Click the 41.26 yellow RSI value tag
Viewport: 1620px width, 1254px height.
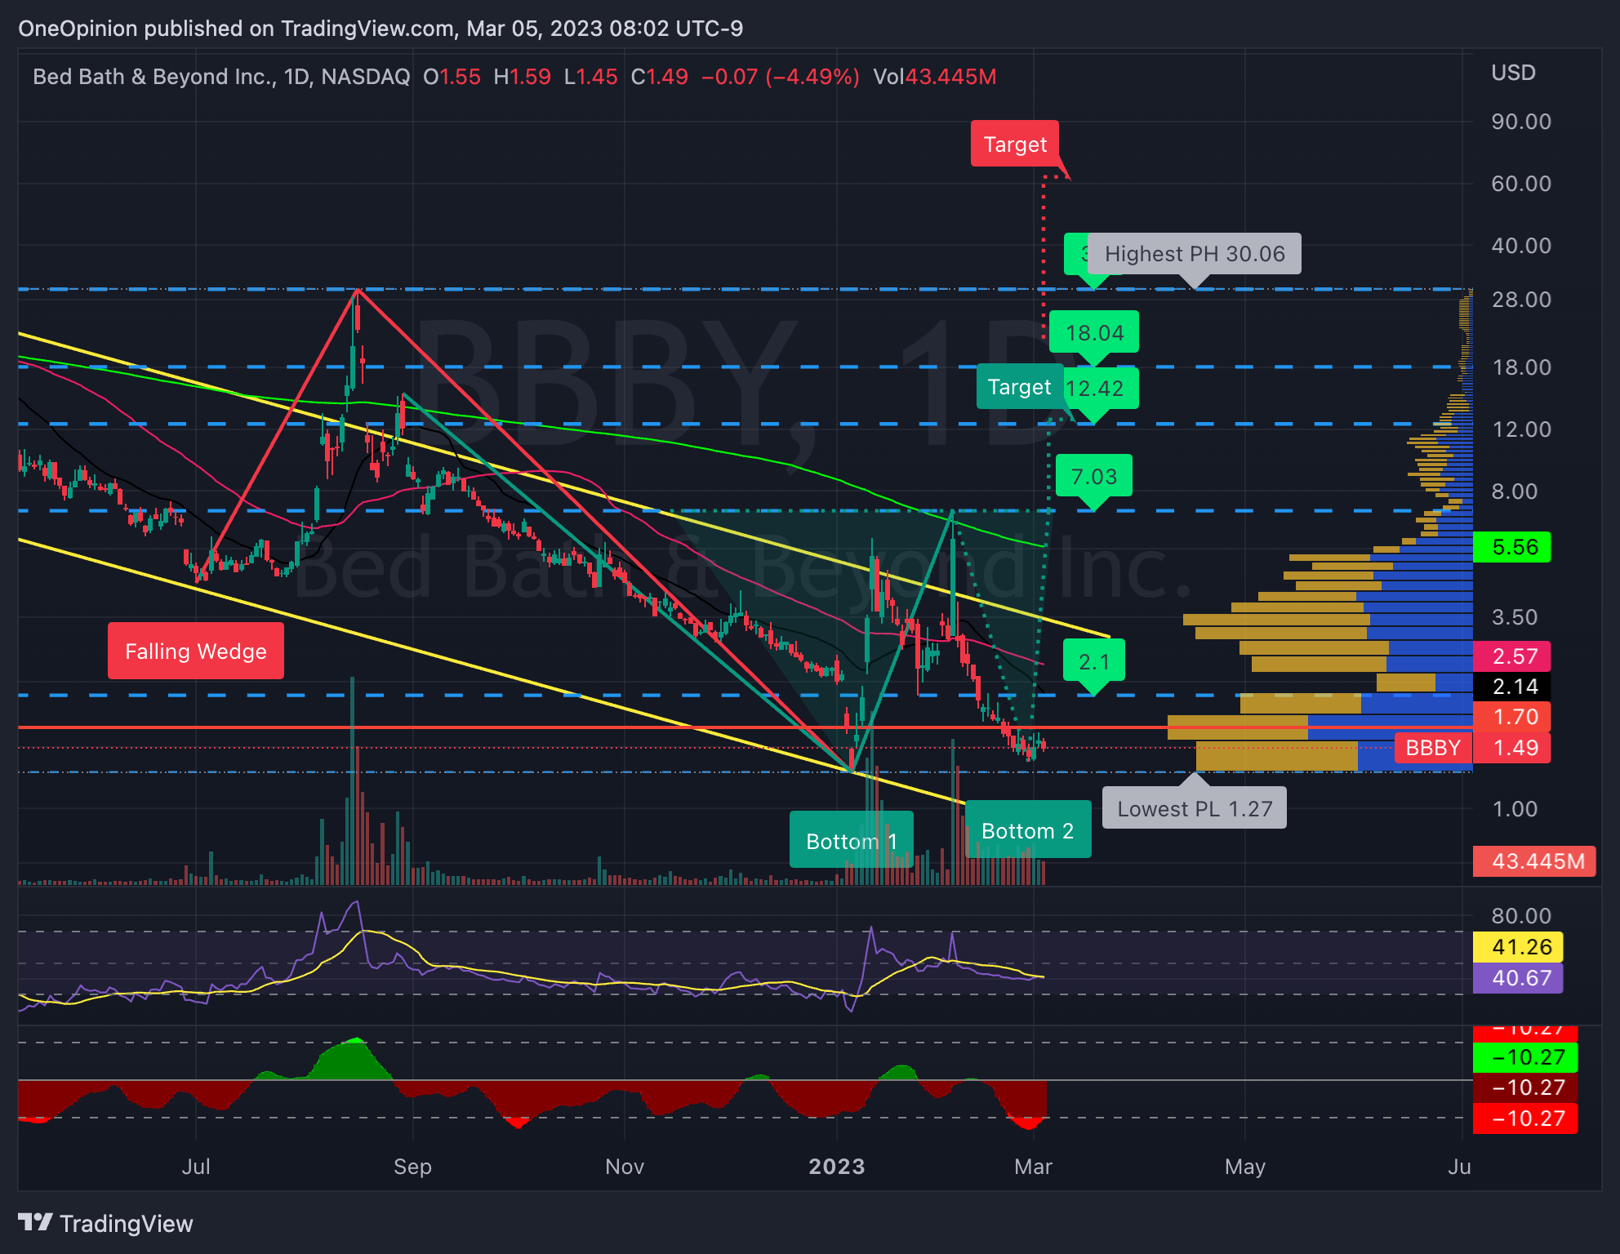pyautogui.click(x=1518, y=947)
